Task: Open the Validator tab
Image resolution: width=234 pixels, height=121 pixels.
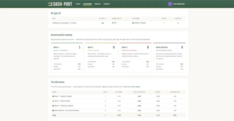Action: [106, 4]
